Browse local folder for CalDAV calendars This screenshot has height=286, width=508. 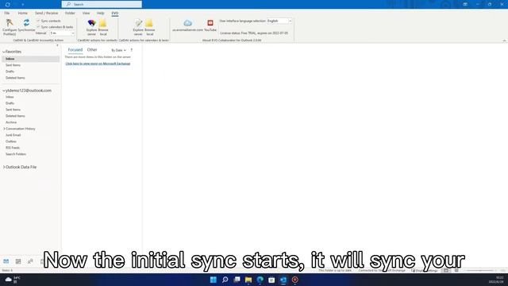(150, 27)
